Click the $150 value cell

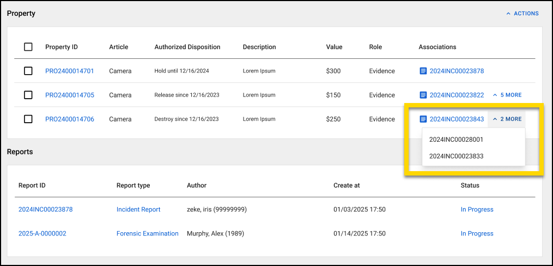333,95
